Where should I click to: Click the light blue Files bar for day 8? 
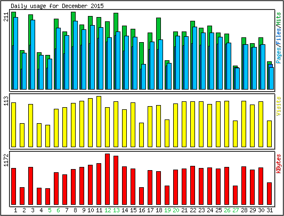point(76,55)
